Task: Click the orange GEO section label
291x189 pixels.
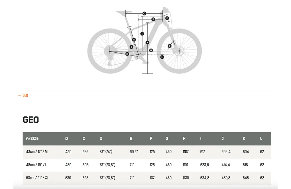Action: tap(25, 95)
